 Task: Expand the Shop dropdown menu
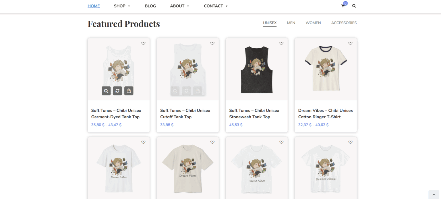point(122,6)
